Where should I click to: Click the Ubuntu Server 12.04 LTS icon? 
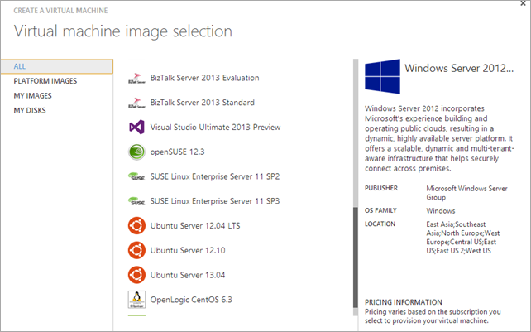point(137,225)
